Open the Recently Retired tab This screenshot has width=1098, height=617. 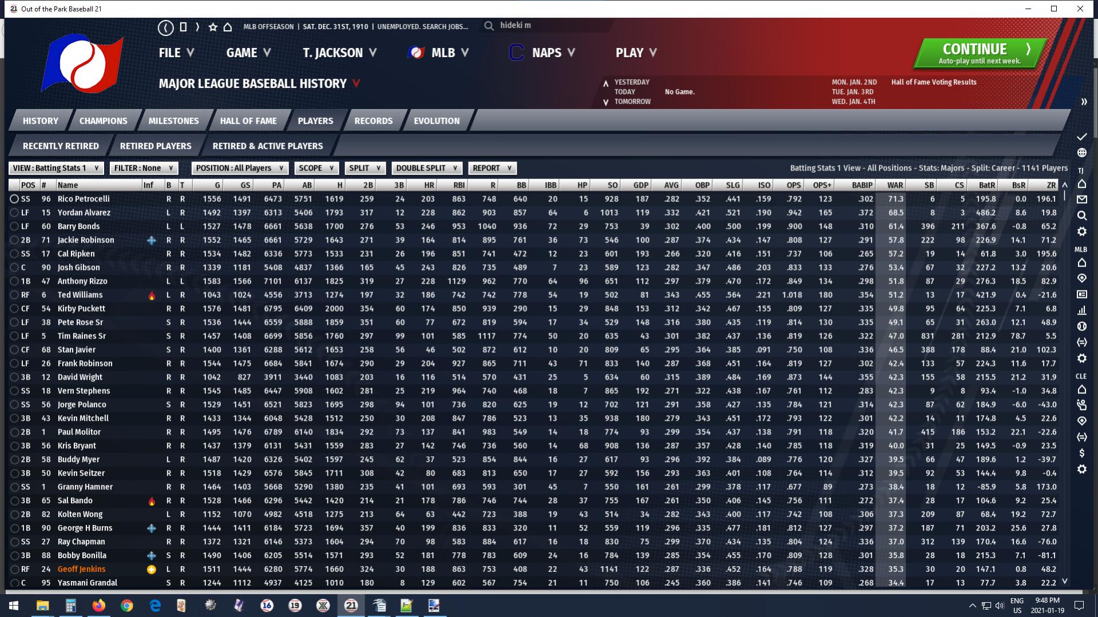[x=61, y=146]
